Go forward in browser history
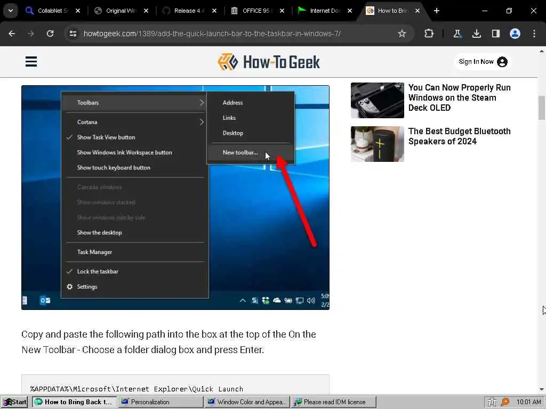The width and height of the screenshot is (546, 409). (31, 34)
